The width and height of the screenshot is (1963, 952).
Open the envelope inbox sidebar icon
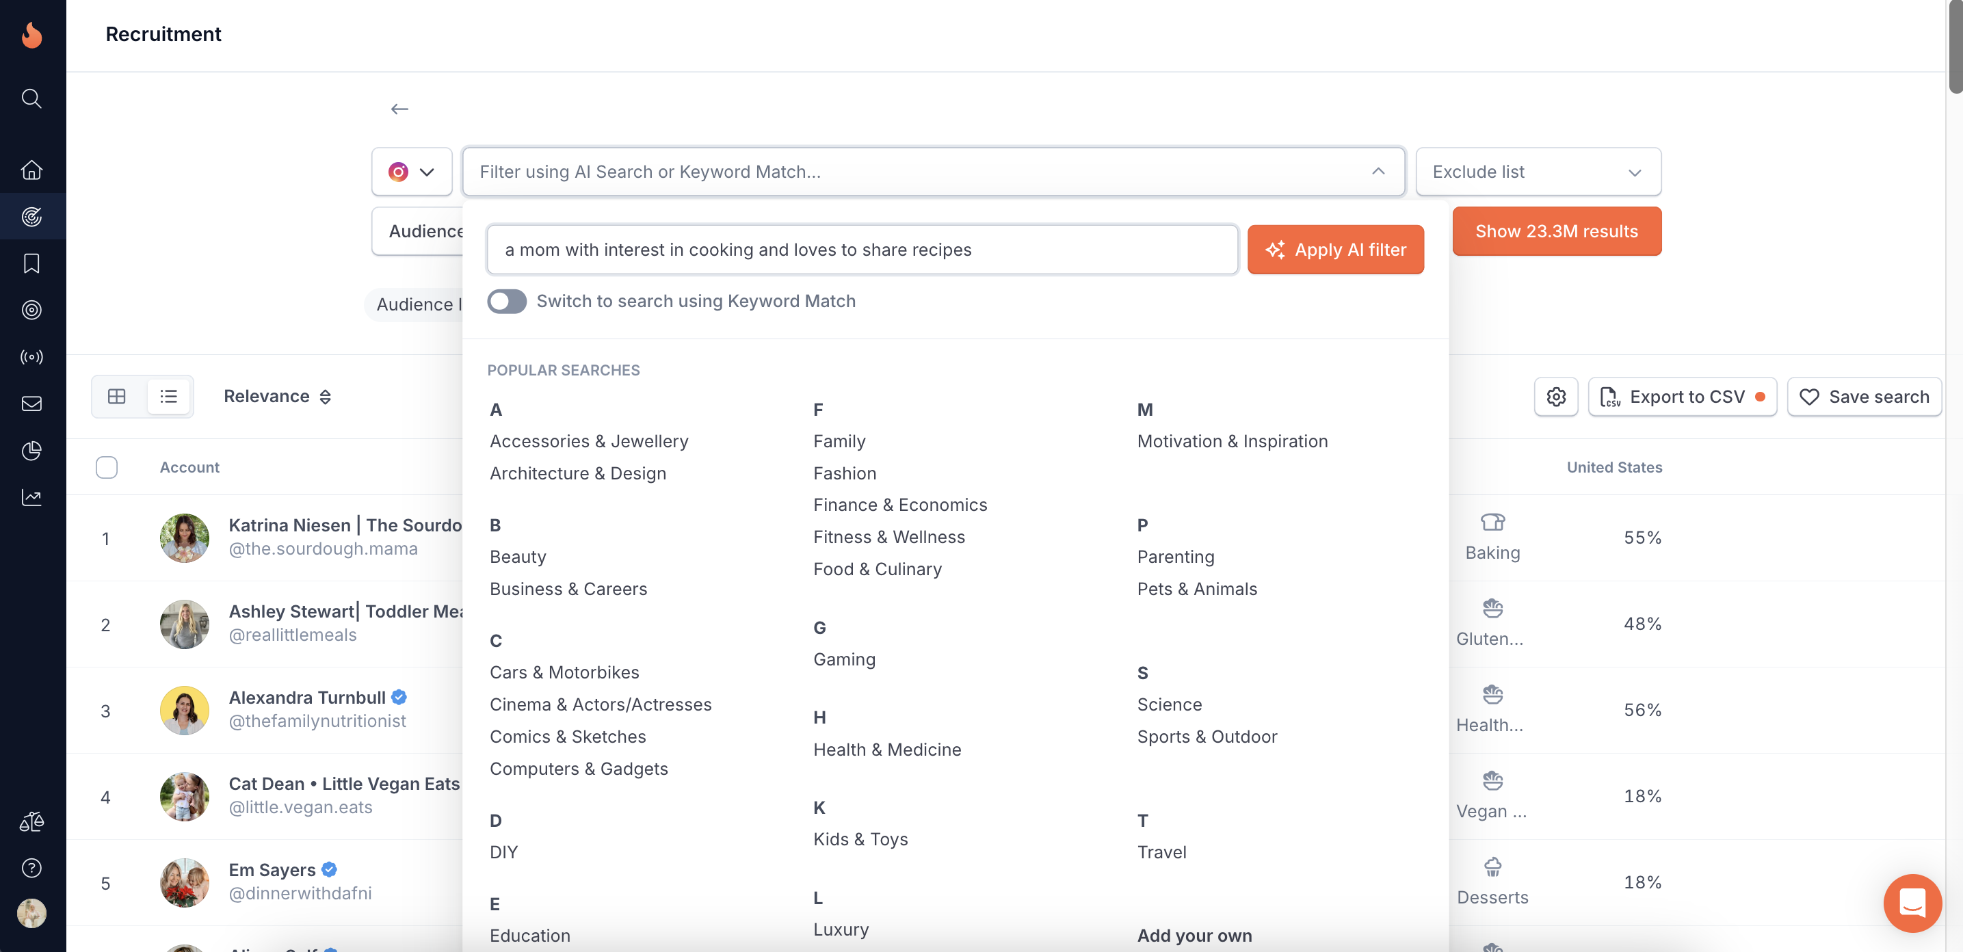pos(31,404)
